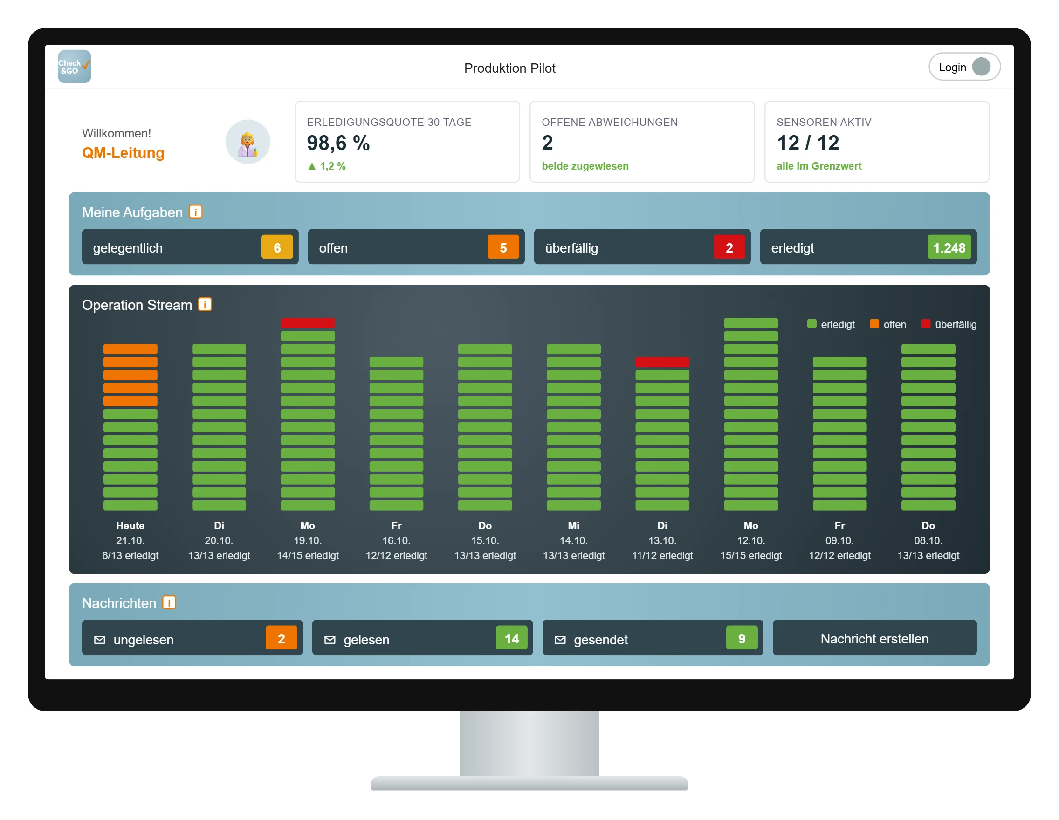Click the QM-Leitung avatar picture
The width and height of the screenshot is (1059, 820).
pyautogui.click(x=248, y=142)
